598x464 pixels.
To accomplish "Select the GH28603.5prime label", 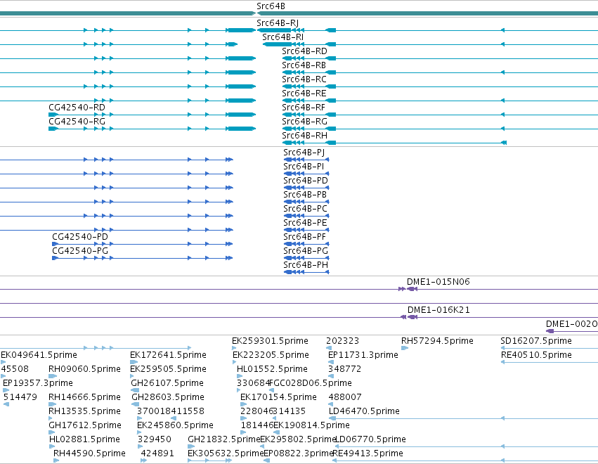I will click(x=168, y=398).
